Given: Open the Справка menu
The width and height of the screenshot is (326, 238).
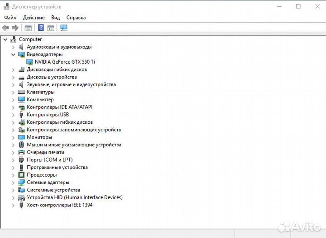Looking at the screenshot, I should [76, 18].
